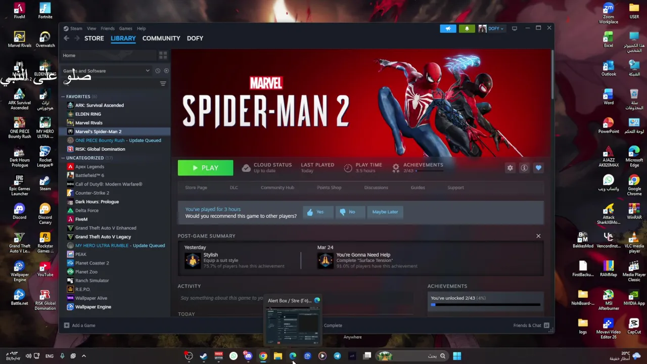Open the Friends menu

[108, 28]
